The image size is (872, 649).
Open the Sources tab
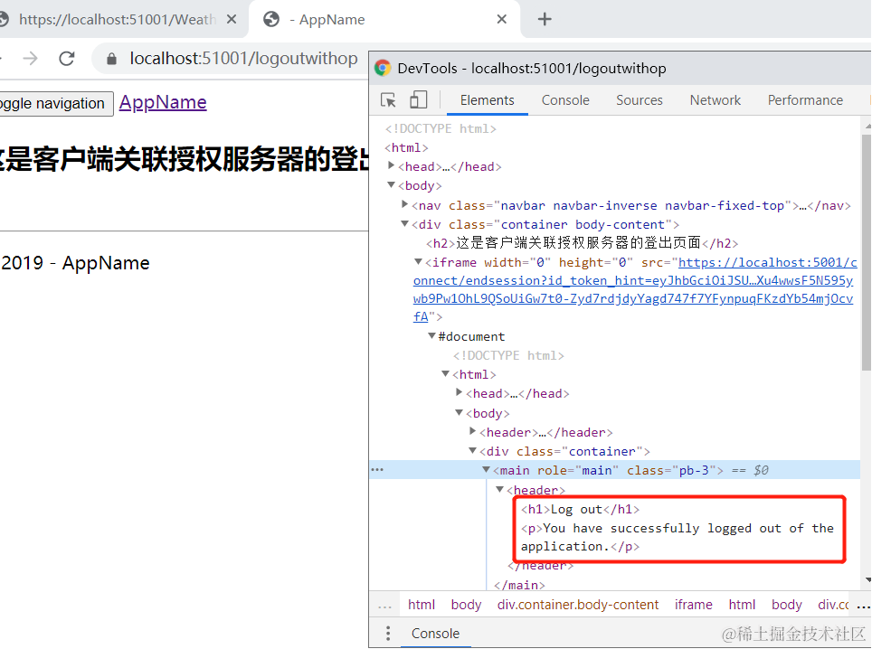[x=639, y=100]
